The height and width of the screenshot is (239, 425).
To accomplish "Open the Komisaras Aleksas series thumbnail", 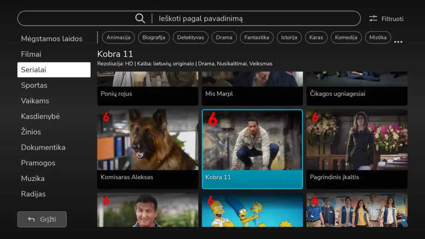I will 148,149.
